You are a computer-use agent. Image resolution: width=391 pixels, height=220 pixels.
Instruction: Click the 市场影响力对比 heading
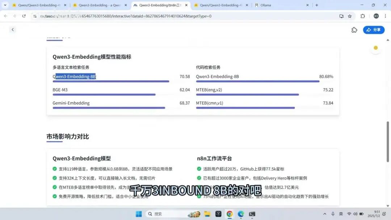(68, 136)
